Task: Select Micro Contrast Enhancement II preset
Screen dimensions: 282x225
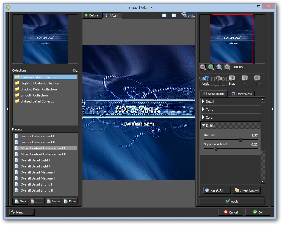Action: pos(45,154)
